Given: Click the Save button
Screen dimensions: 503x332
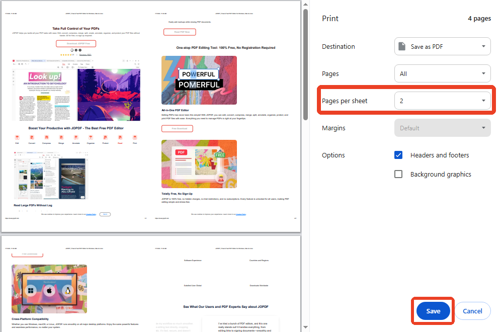Looking at the screenshot, I should pos(433,311).
